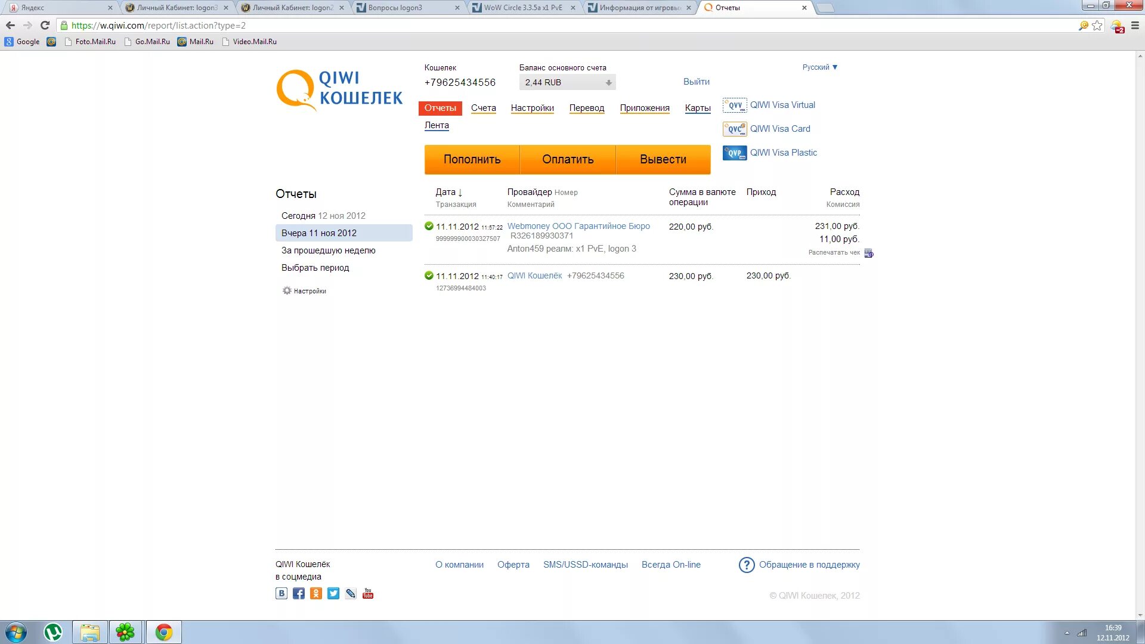
Task: Open the Лента menu item
Action: click(437, 125)
